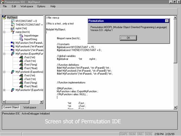Click sTest (*str) icon under MyFunction (ExportMyFun
Viewport: 181px width, 136px height.
[21, 61]
